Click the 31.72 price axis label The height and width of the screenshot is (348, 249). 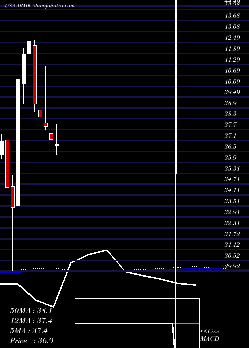[232, 234]
